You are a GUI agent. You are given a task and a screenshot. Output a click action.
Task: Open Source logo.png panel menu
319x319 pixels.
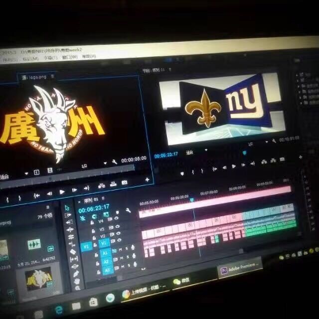(53, 76)
